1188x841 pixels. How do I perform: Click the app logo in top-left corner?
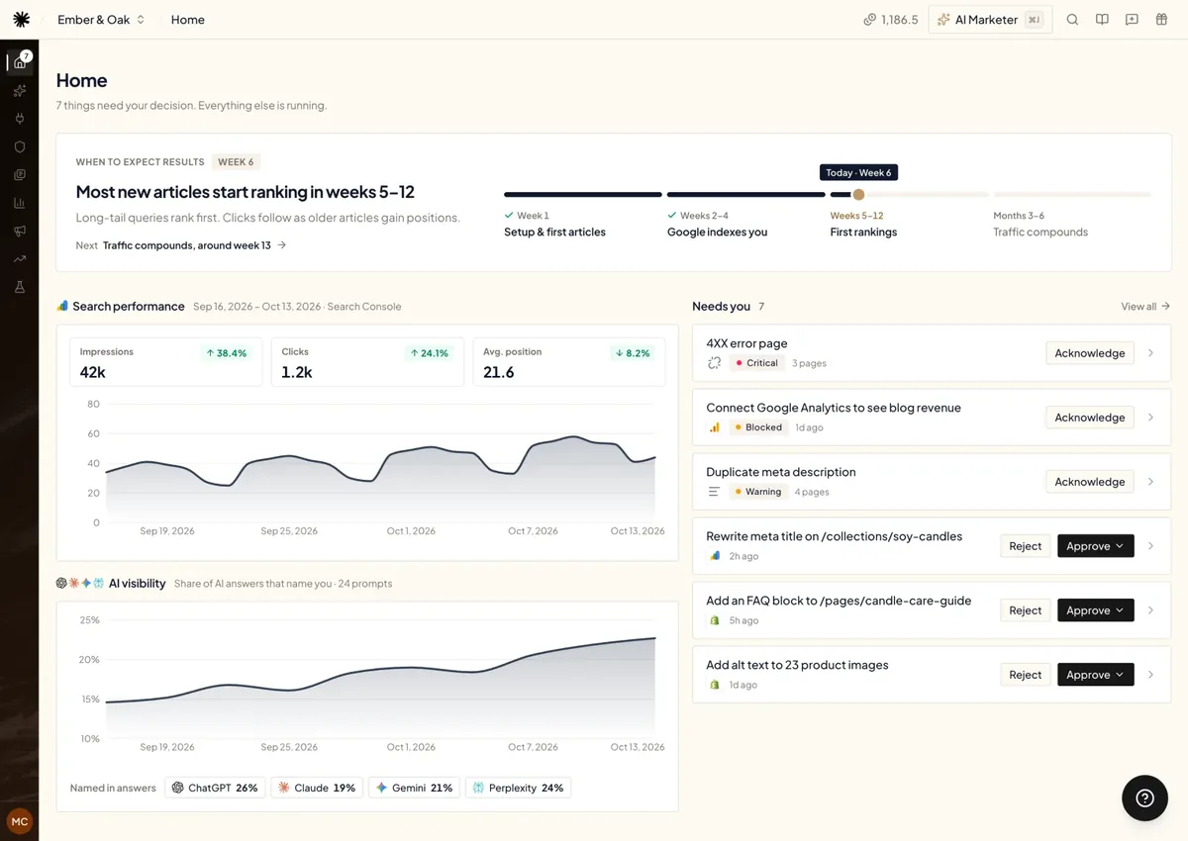(21, 20)
